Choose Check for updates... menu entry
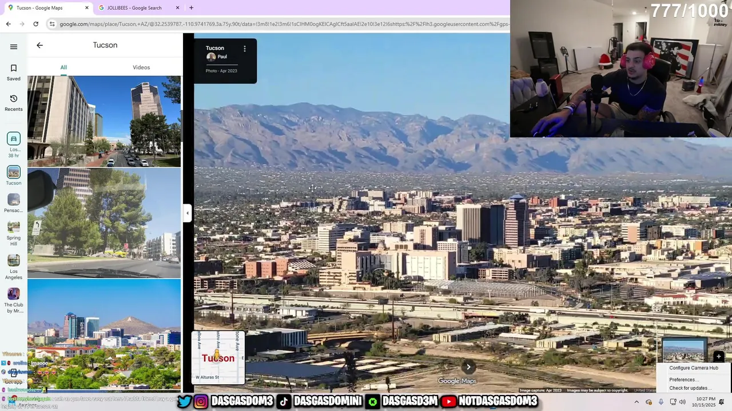This screenshot has height=411, width=732. 690,388
